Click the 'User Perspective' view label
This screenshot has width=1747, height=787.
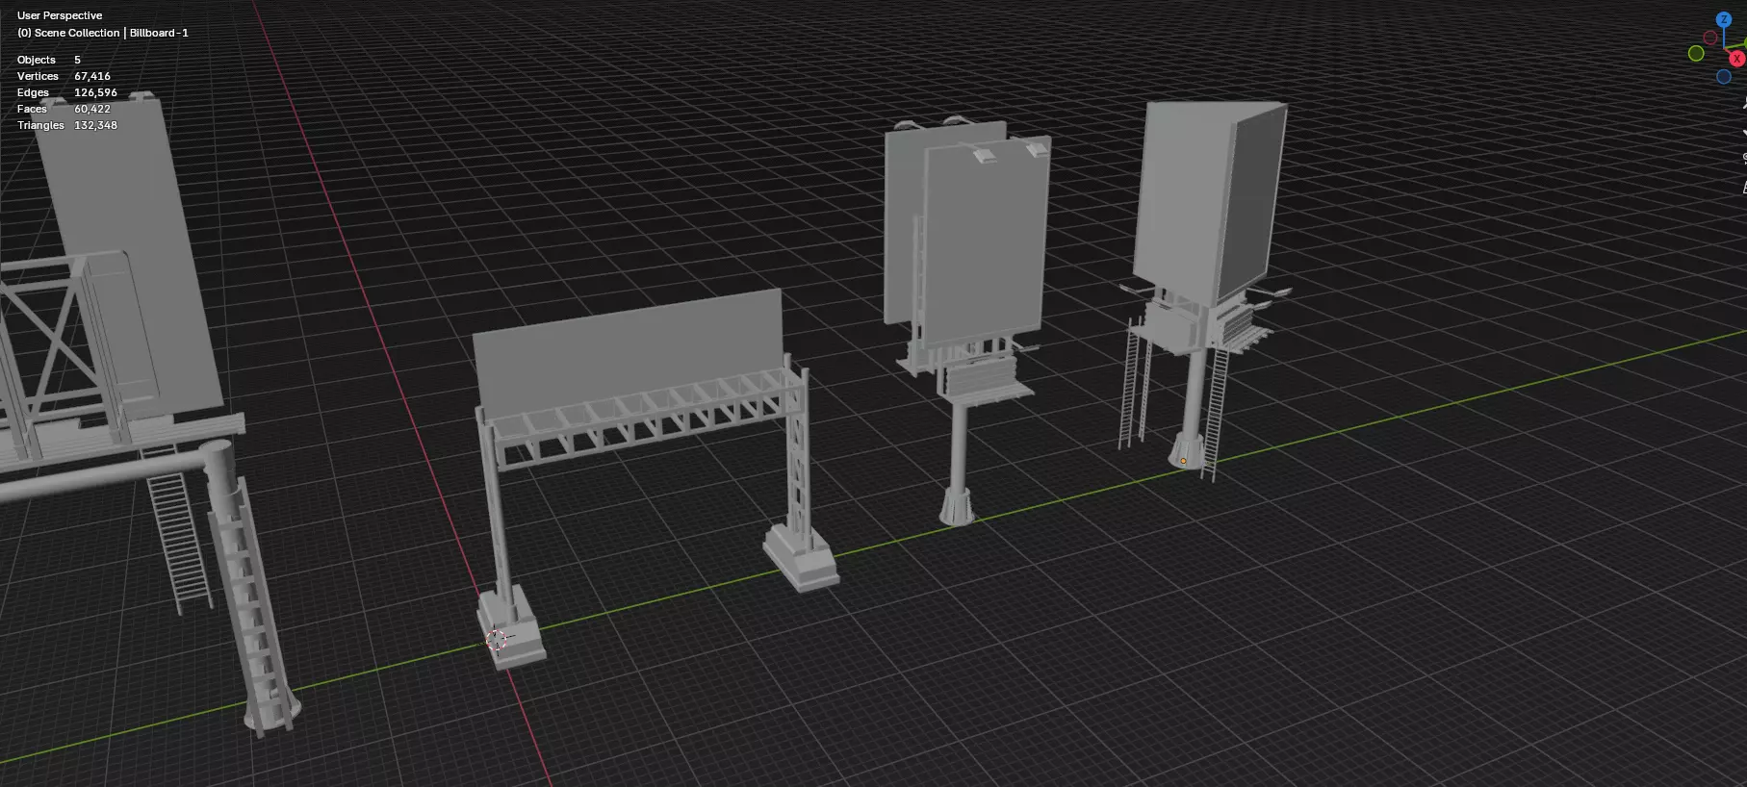coord(60,15)
